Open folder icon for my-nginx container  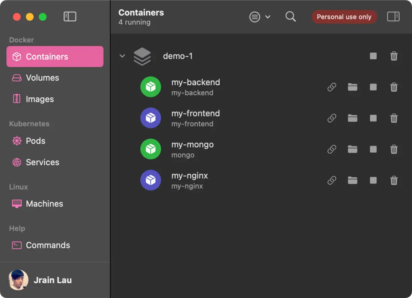click(352, 180)
